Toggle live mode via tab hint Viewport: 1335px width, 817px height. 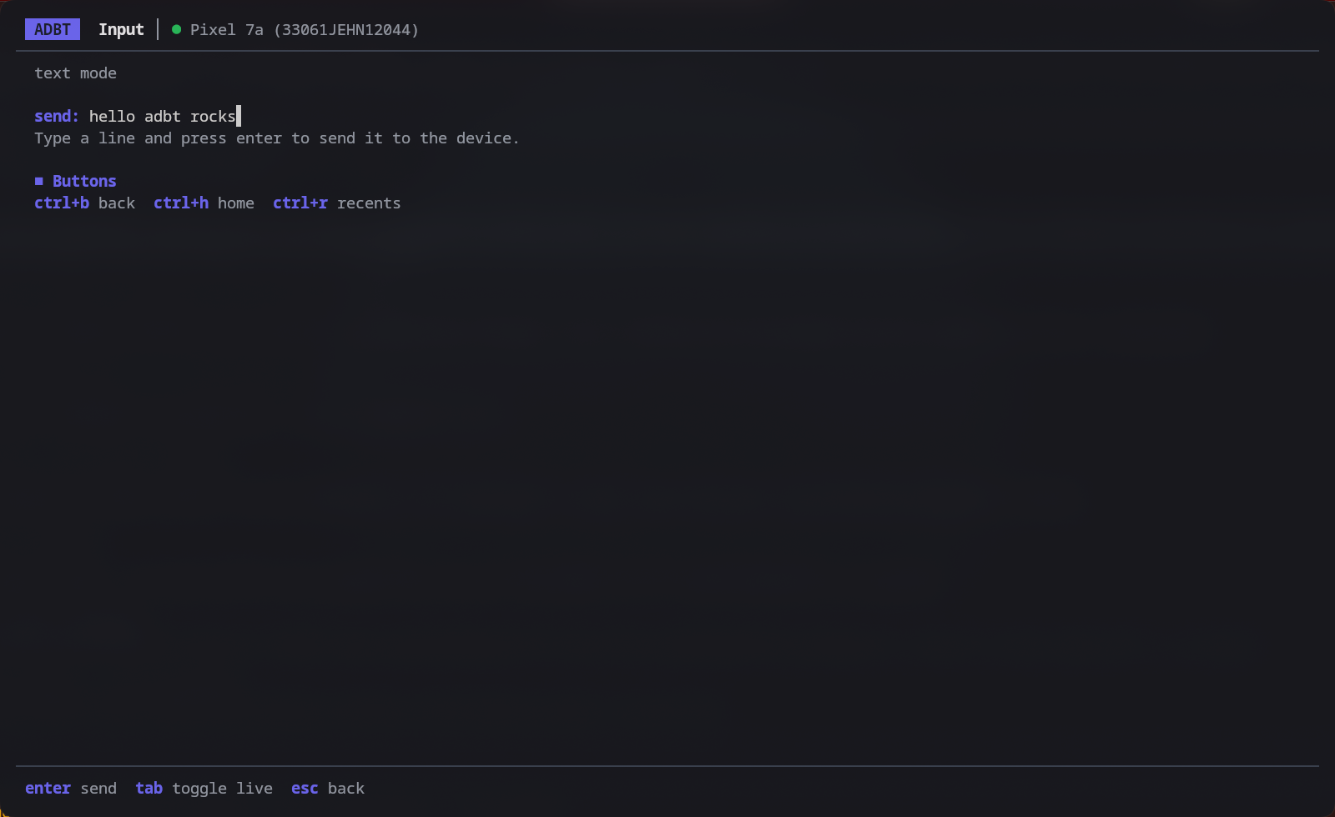click(204, 788)
